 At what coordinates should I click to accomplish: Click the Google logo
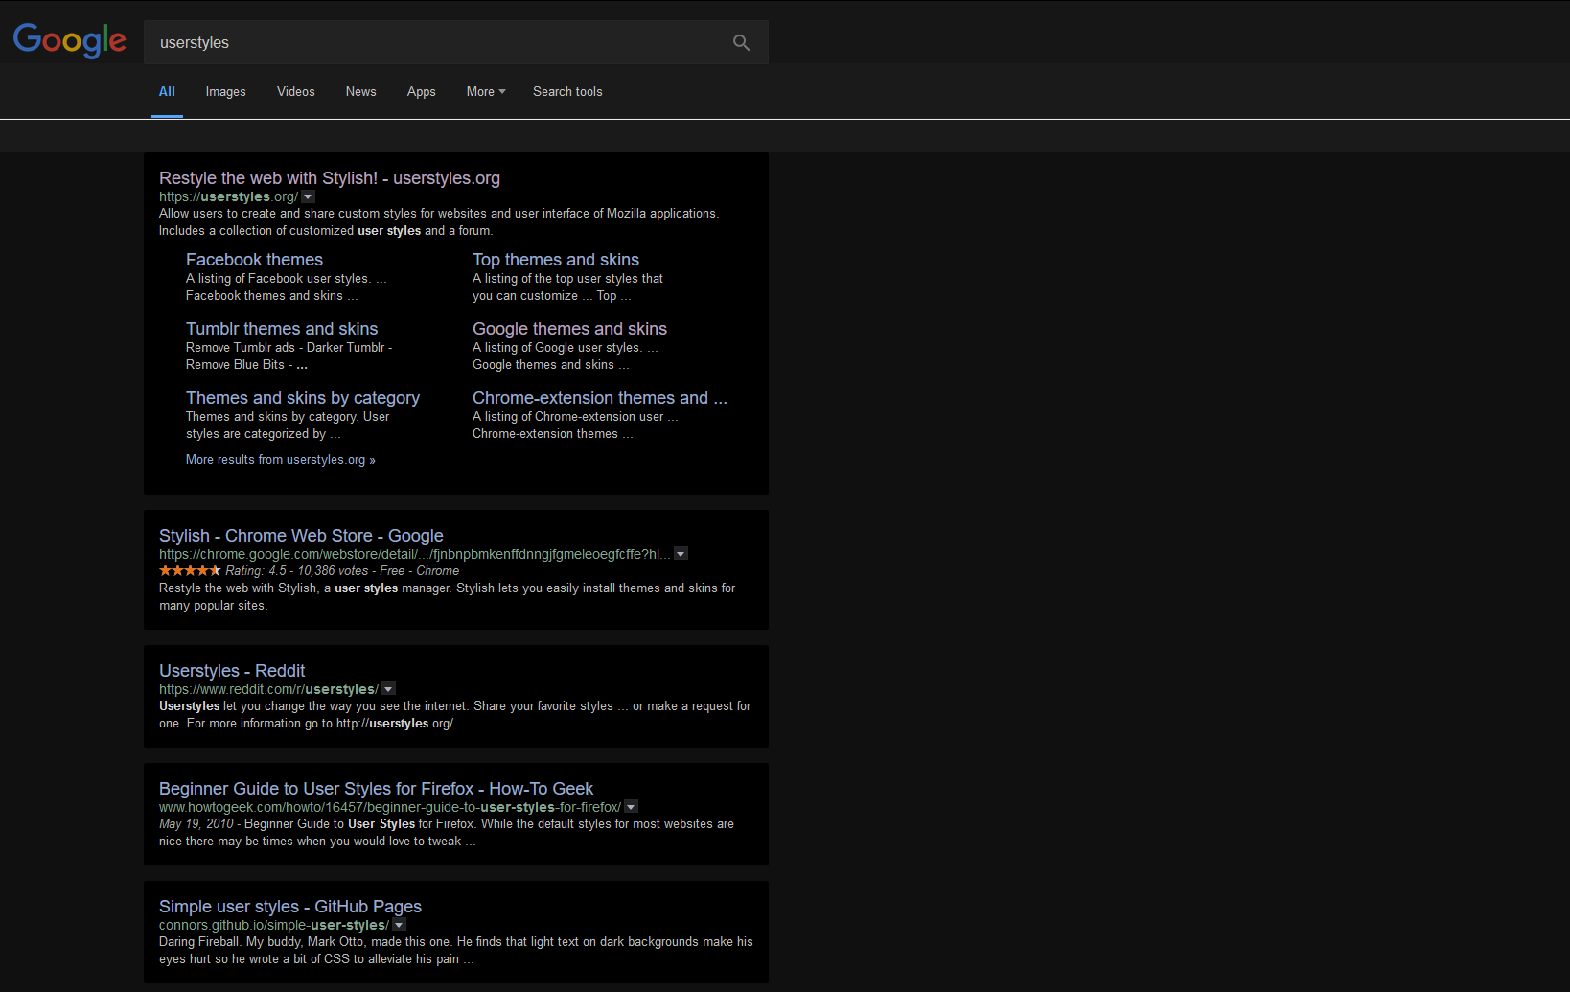point(69,40)
